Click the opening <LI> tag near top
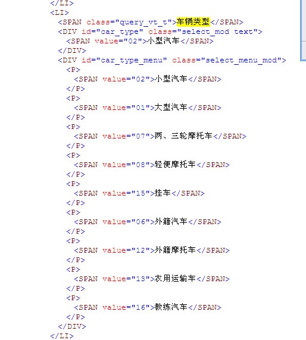 point(60,12)
